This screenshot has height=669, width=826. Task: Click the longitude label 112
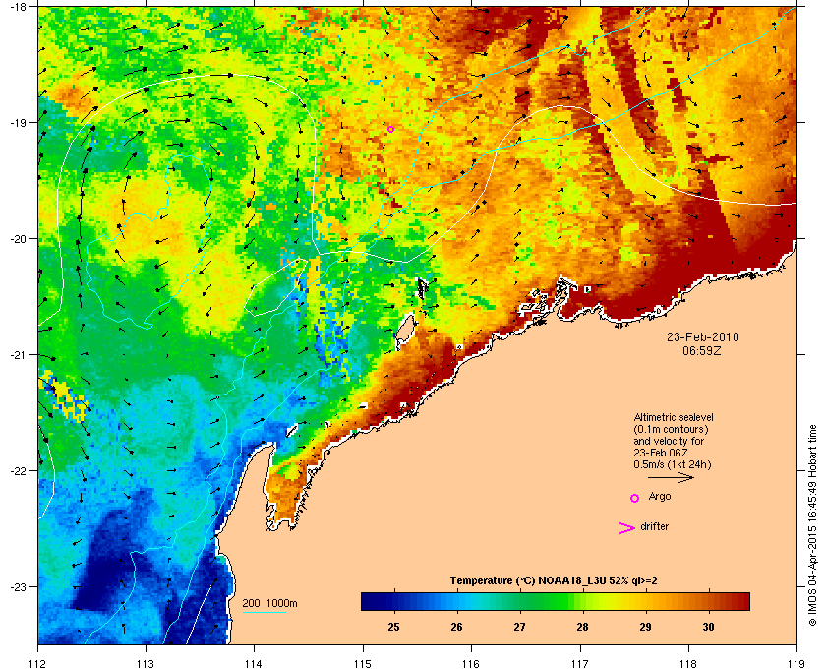(38, 663)
